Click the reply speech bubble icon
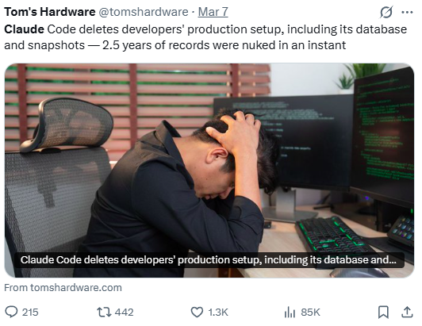422x326 pixels. [11, 312]
